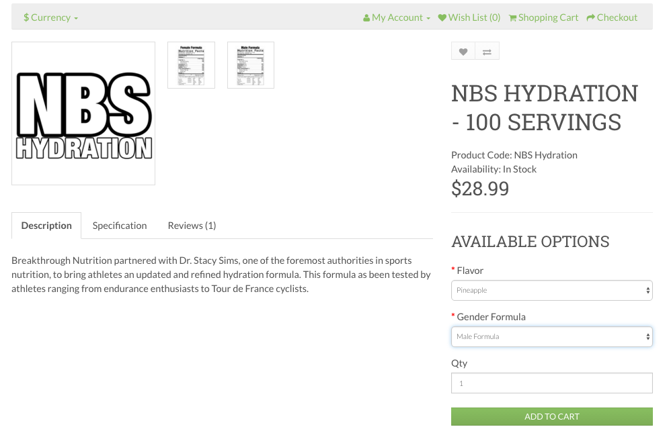Go to Shopping Cart
Screen dimensions: 667x431
click(543, 17)
